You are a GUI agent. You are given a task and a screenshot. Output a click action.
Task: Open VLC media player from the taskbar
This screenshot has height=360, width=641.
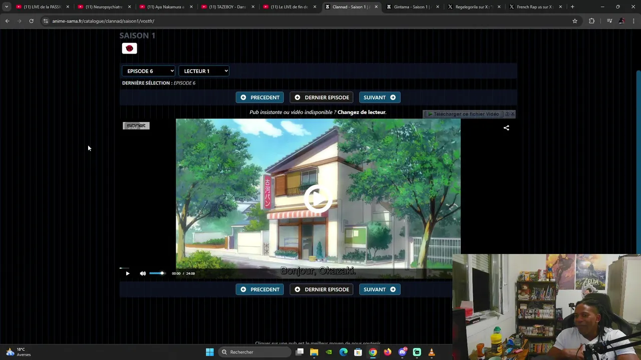pyautogui.click(x=432, y=352)
